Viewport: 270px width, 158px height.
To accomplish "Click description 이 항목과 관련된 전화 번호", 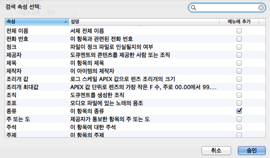I will pyautogui.click(x=102, y=39).
